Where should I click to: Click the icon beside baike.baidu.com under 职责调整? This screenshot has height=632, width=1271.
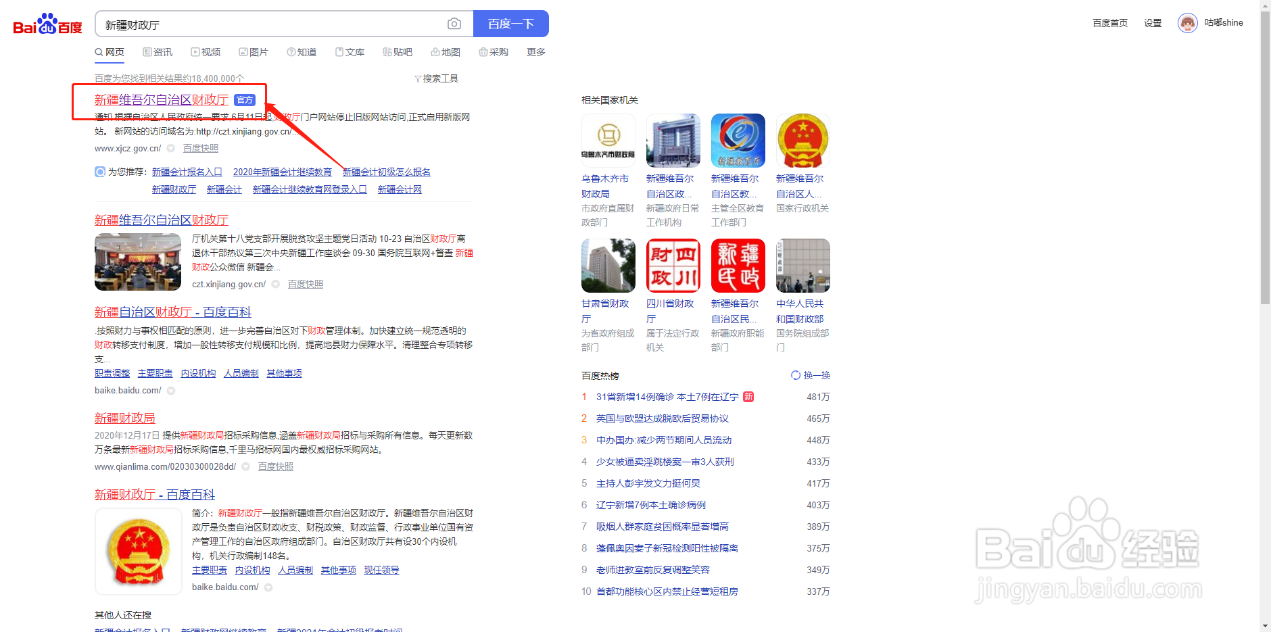pyautogui.click(x=171, y=391)
